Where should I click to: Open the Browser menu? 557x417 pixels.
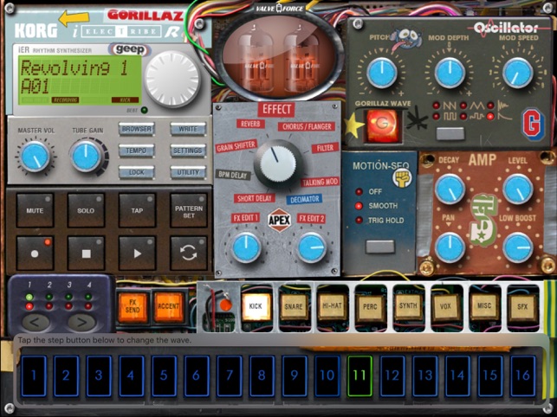coord(137,130)
